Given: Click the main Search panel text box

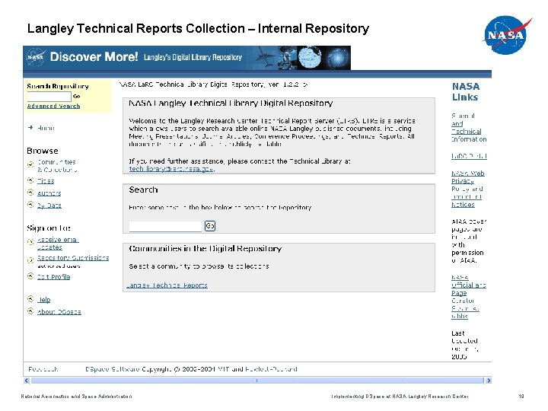Looking at the screenshot, I should pyautogui.click(x=165, y=226).
